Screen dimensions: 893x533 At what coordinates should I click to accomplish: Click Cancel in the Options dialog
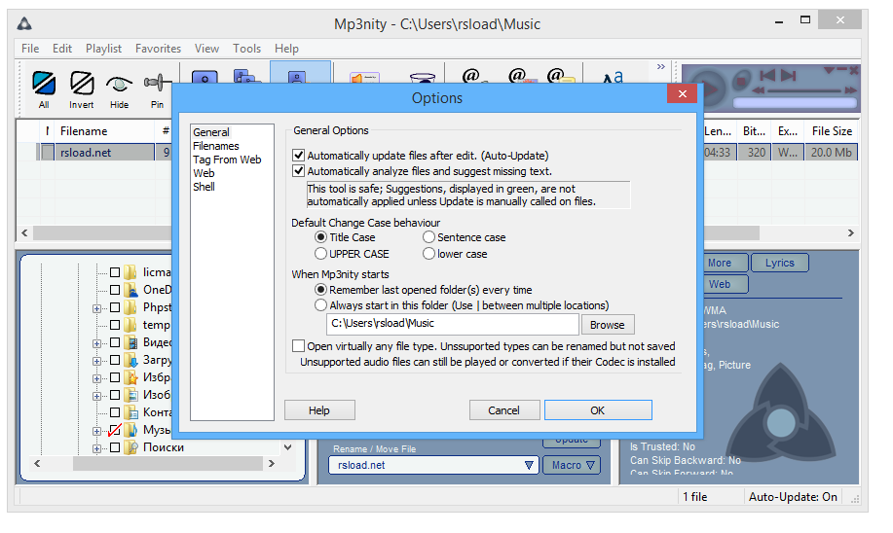pos(504,410)
